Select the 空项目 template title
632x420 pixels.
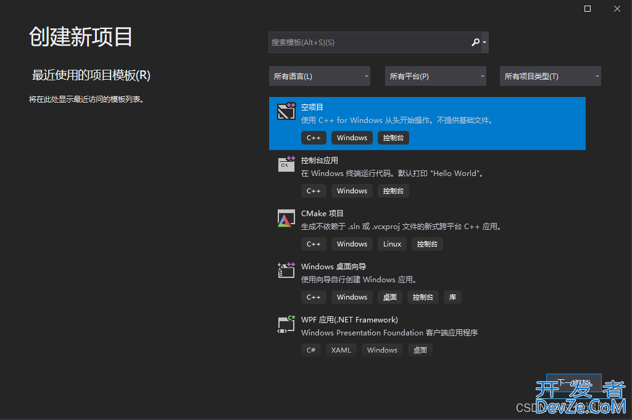[312, 107]
